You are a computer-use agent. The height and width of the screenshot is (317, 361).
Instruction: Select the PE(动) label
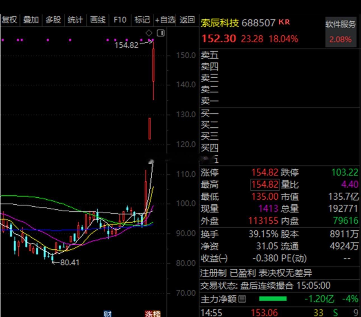coord(294,258)
